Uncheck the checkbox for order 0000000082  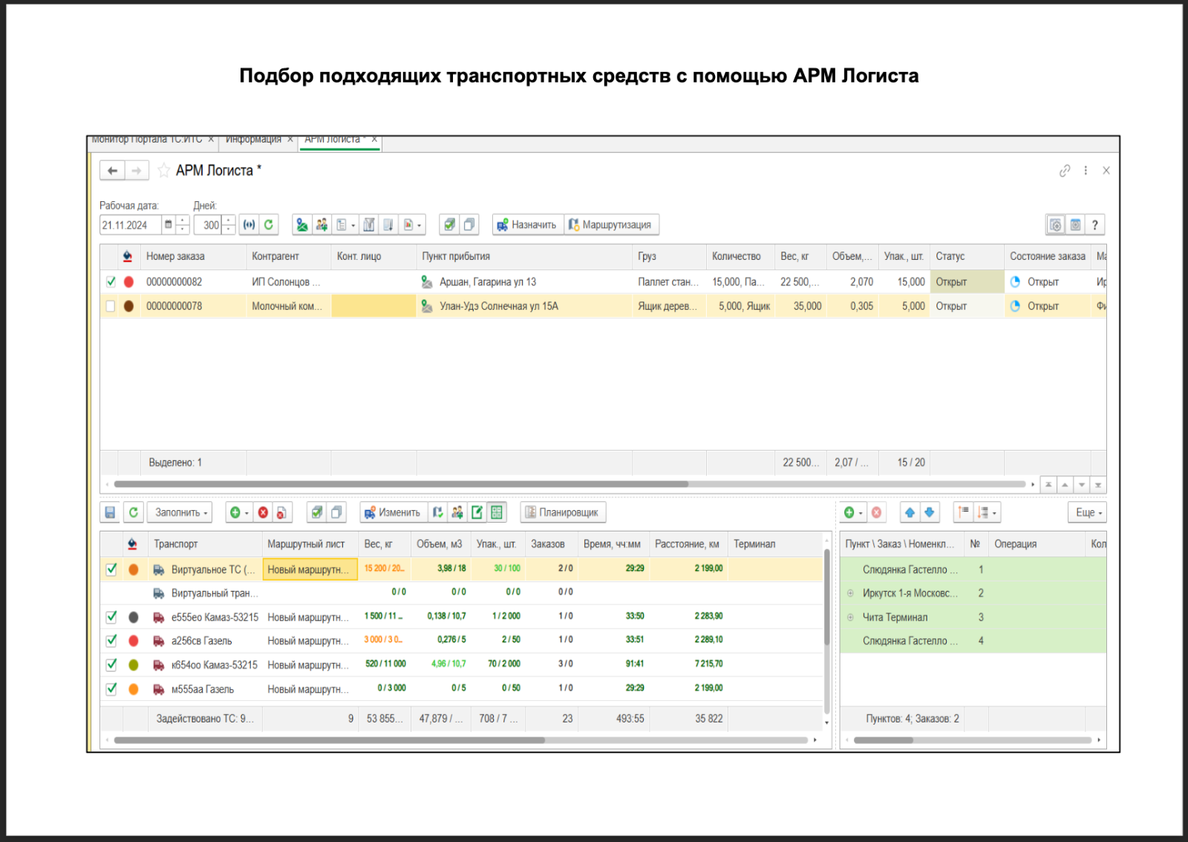(111, 282)
